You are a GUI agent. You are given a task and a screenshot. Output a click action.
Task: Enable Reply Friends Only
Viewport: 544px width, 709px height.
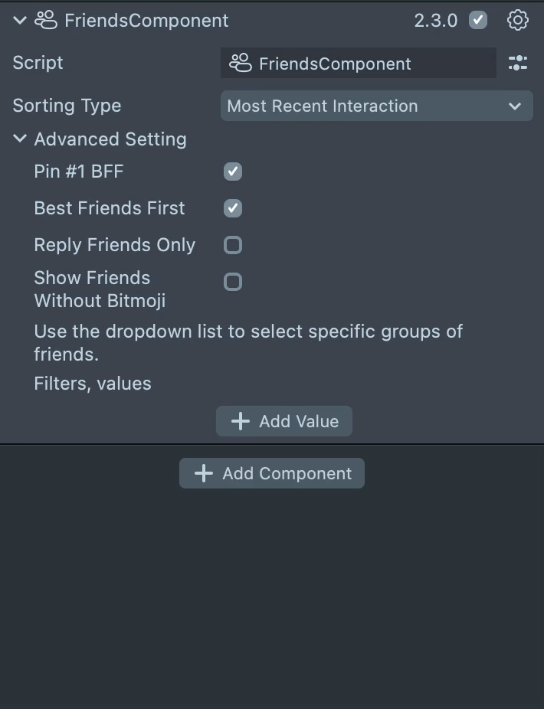pos(233,245)
